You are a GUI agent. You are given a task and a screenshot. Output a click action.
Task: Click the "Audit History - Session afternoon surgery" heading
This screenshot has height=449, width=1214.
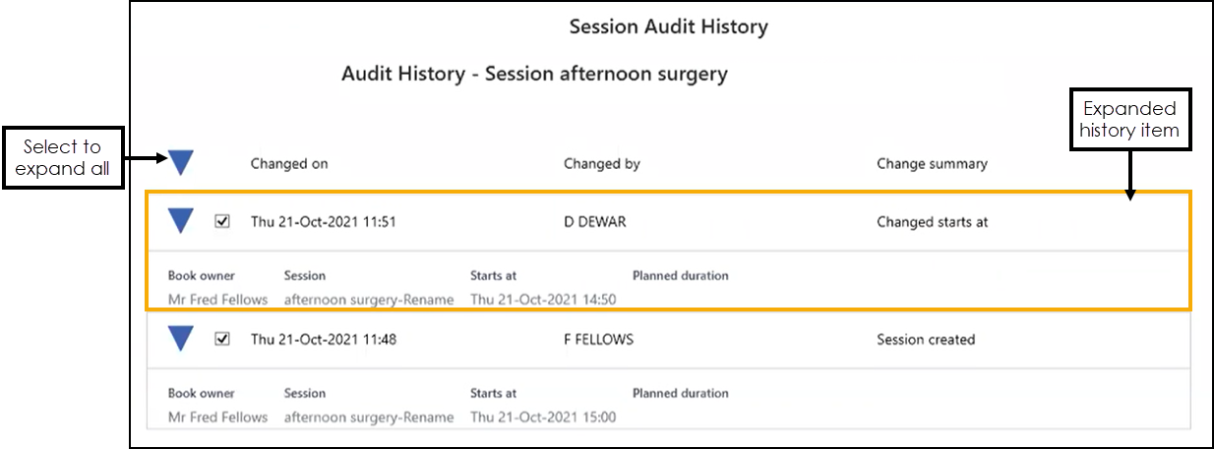534,74
